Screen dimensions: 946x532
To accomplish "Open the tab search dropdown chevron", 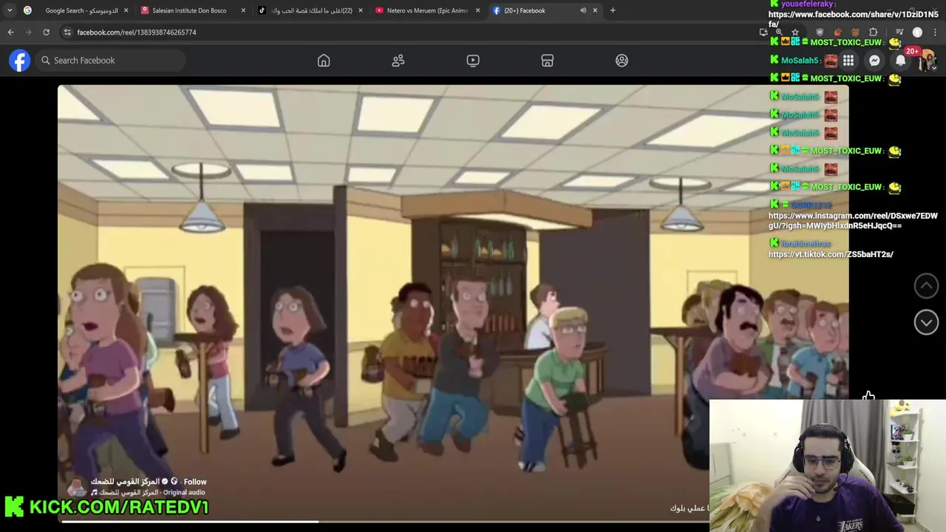I will (x=9, y=10).
